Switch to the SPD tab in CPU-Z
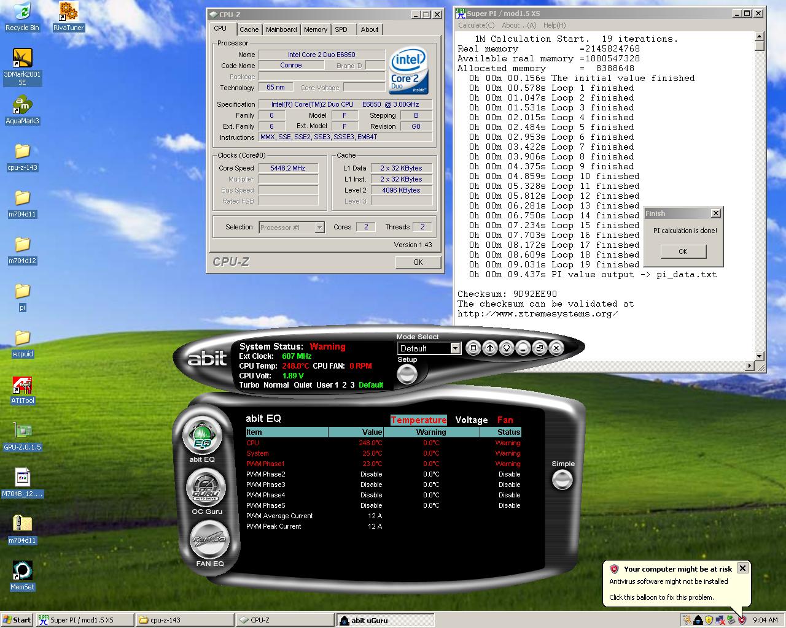Image resolution: width=786 pixels, height=628 pixels. 341,29
